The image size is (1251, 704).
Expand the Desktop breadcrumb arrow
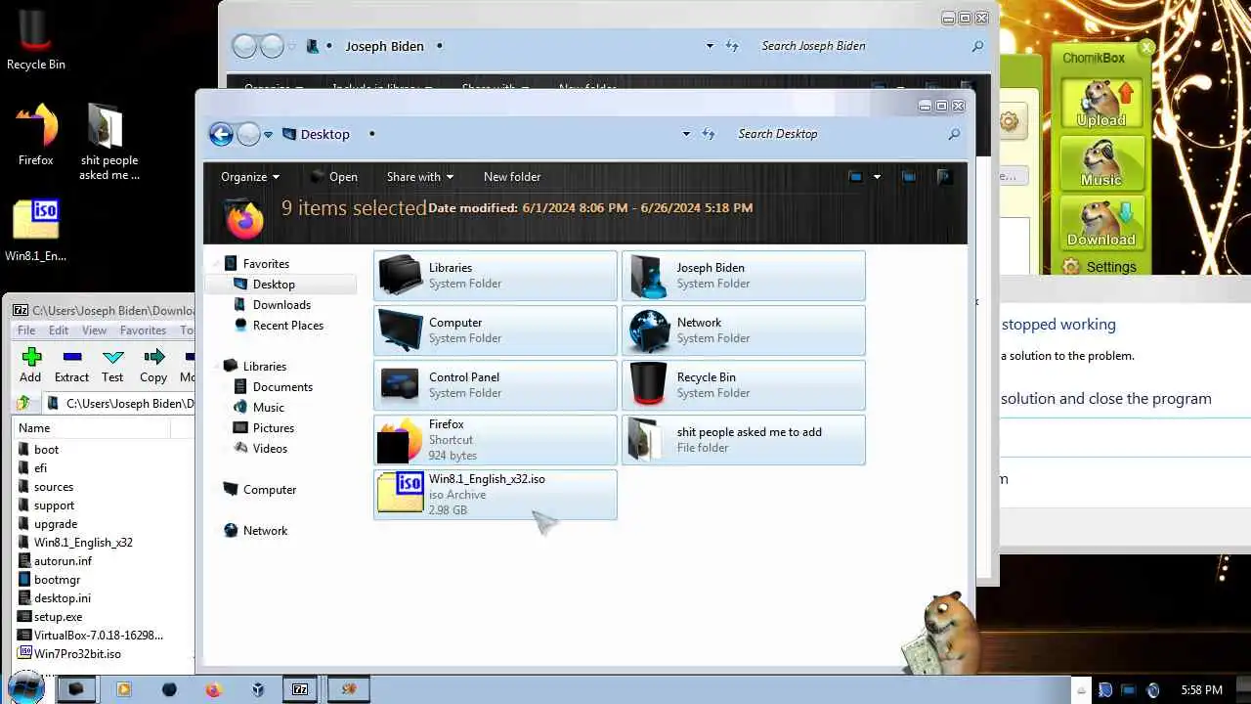(371, 134)
